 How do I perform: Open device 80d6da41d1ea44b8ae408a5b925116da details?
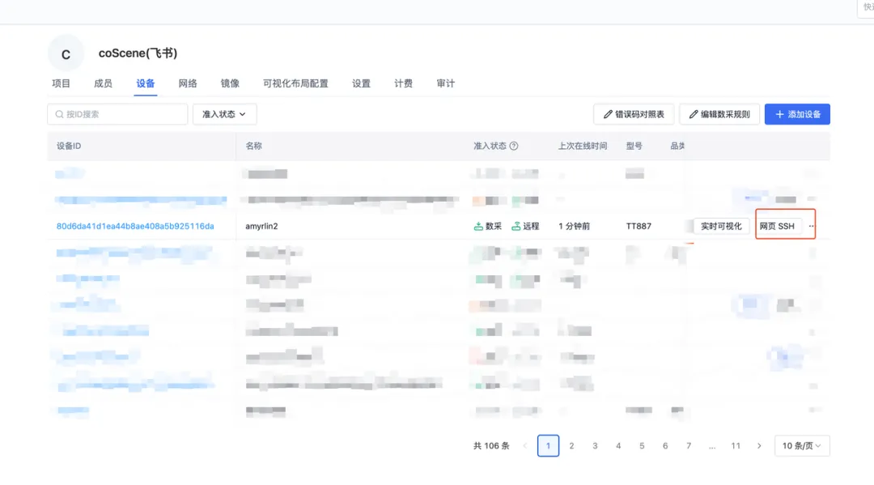tap(133, 226)
